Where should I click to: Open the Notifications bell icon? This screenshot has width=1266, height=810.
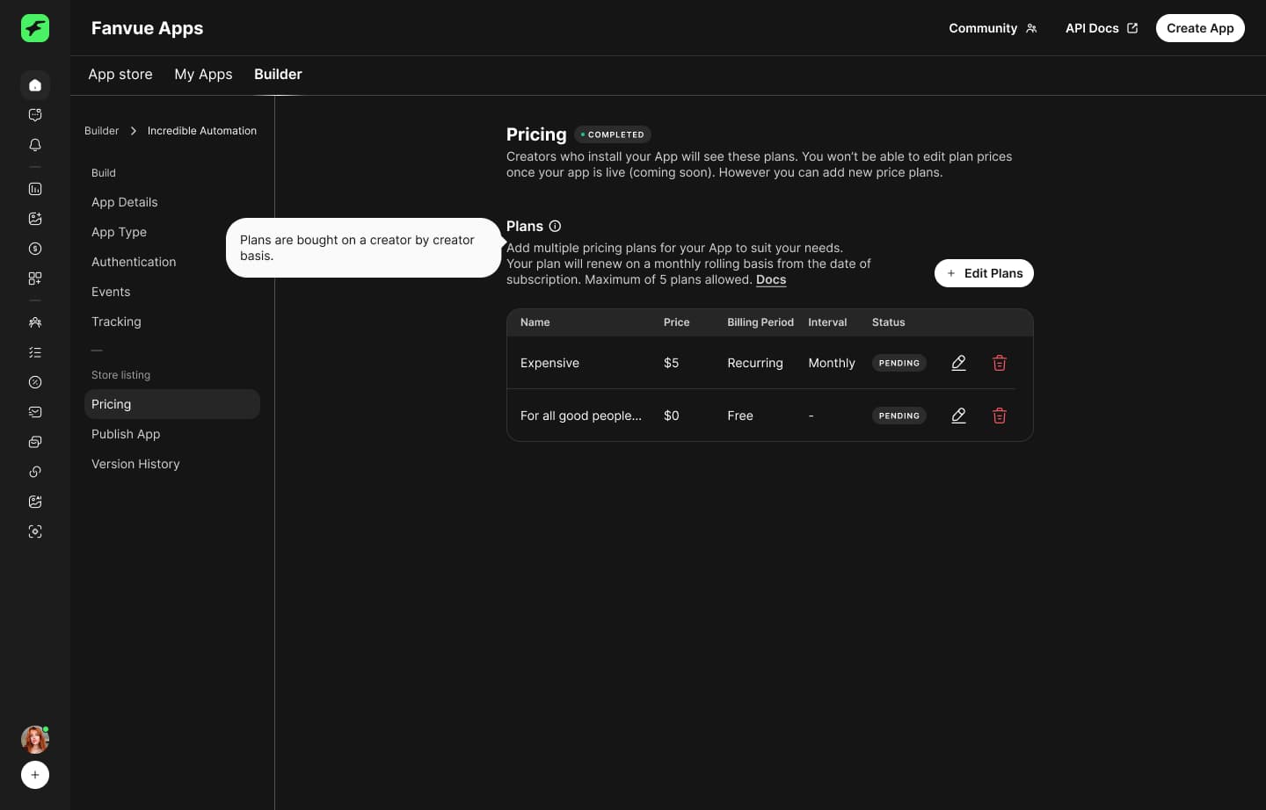(35, 145)
